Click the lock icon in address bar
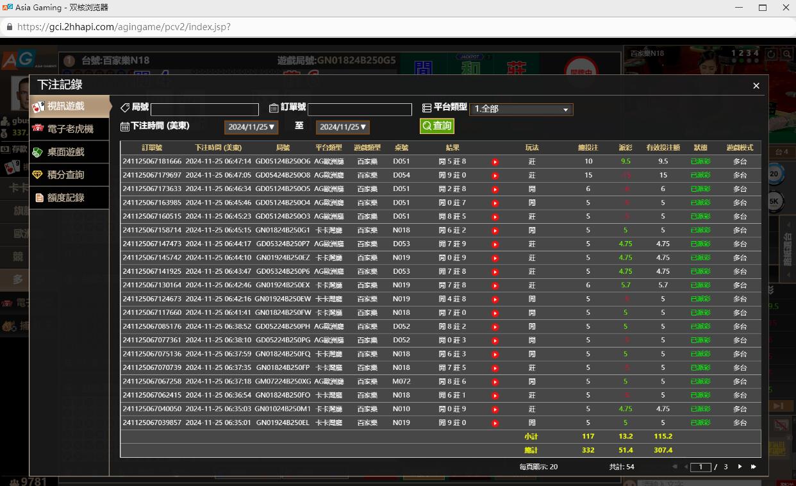The width and height of the screenshot is (796, 486). coord(9,27)
